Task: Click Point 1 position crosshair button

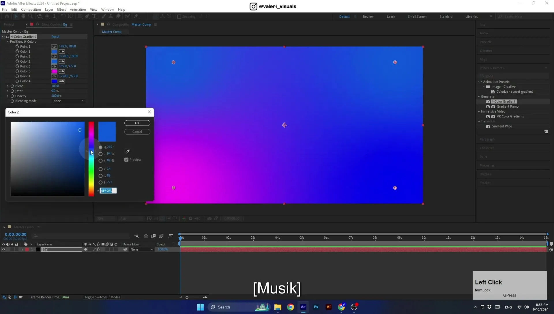Action: pyautogui.click(x=54, y=46)
